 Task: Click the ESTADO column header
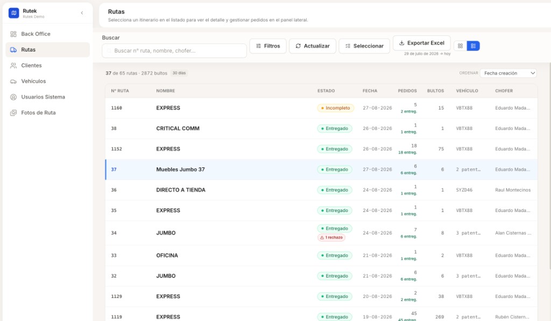[x=326, y=91]
